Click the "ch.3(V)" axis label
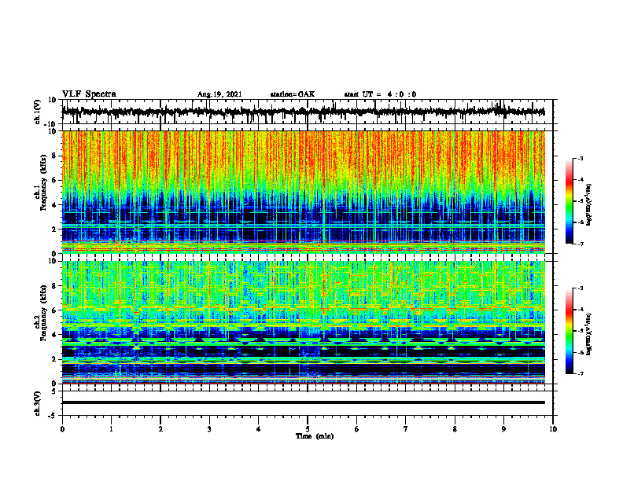 pos(38,404)
